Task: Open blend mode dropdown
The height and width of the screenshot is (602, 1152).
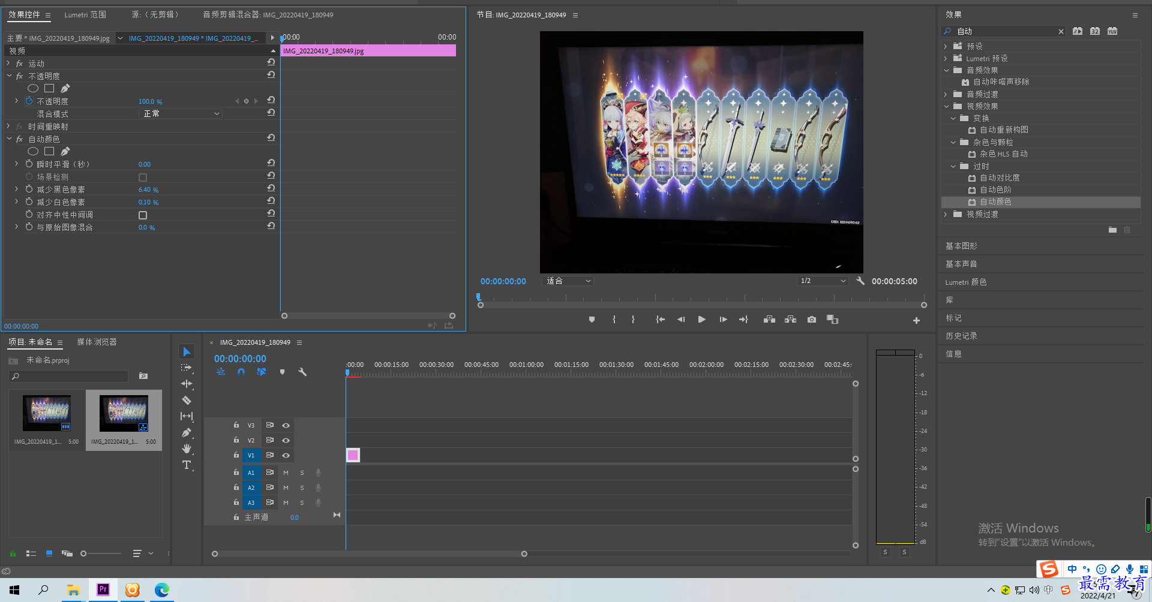Action: tap(181, 113)
